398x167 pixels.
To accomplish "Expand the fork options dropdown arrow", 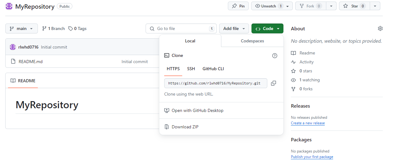I will tap(332, 6).
